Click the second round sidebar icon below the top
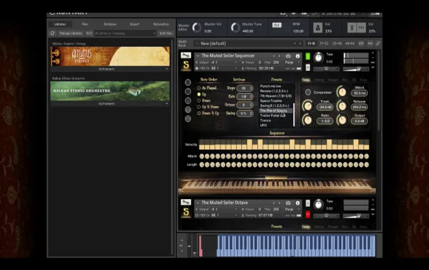This screenshot has height=270, width=429. pyautogui.click(x=188, y=91)
